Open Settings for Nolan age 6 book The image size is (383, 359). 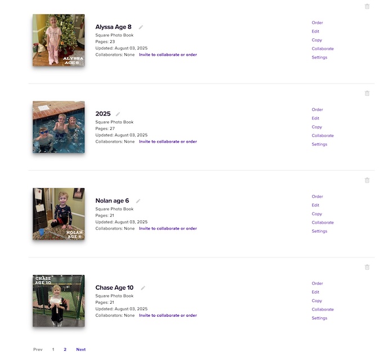click(x=319, y=231)
